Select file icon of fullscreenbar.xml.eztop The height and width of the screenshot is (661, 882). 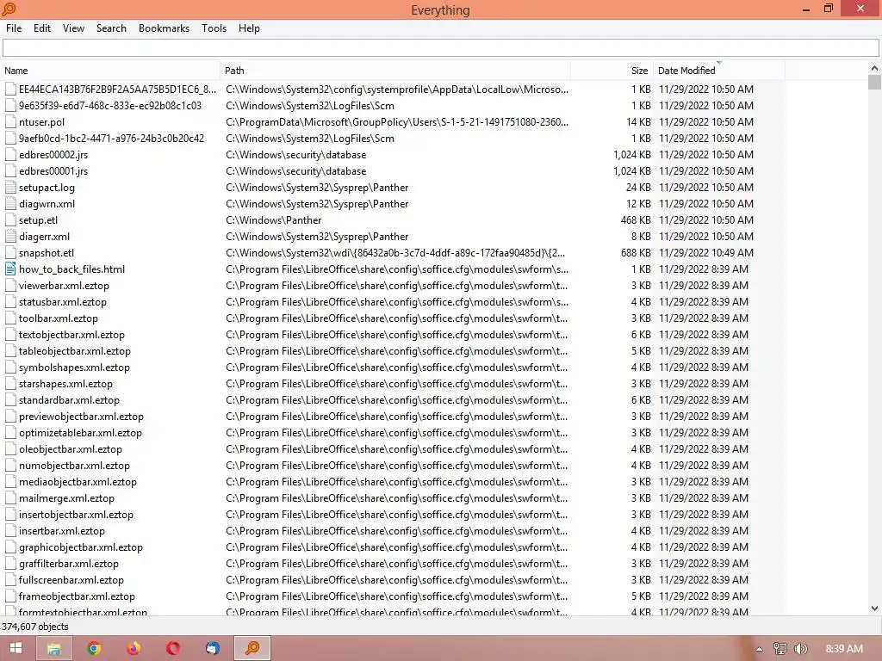[10, 579]
